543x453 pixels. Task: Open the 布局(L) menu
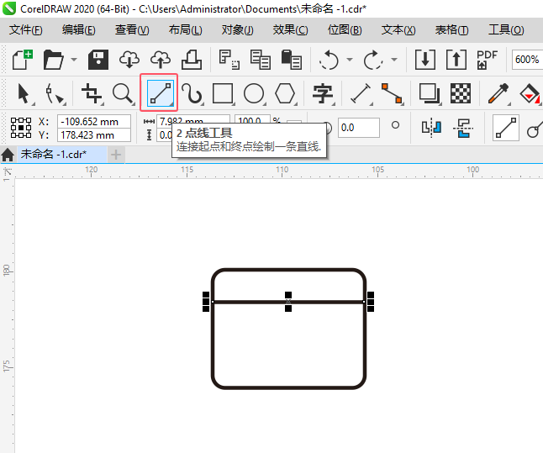(185, 29)
